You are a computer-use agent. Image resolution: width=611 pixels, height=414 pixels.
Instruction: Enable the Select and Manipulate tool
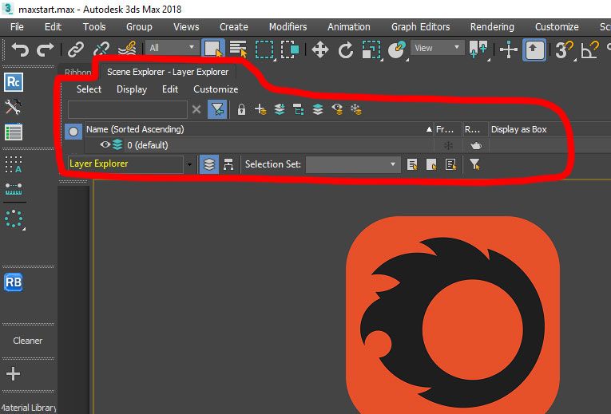(509, 49)
